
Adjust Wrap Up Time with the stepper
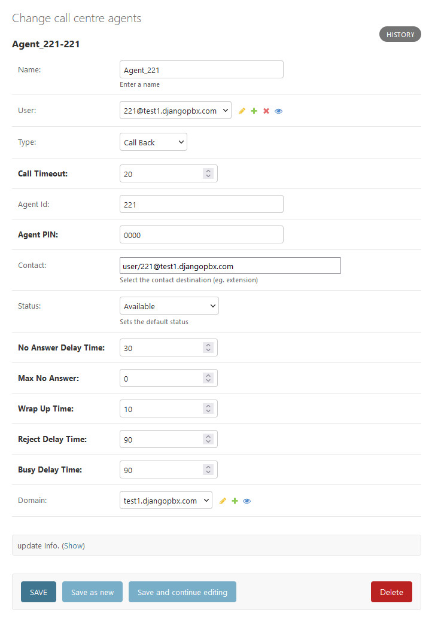(x=208, y=409)
